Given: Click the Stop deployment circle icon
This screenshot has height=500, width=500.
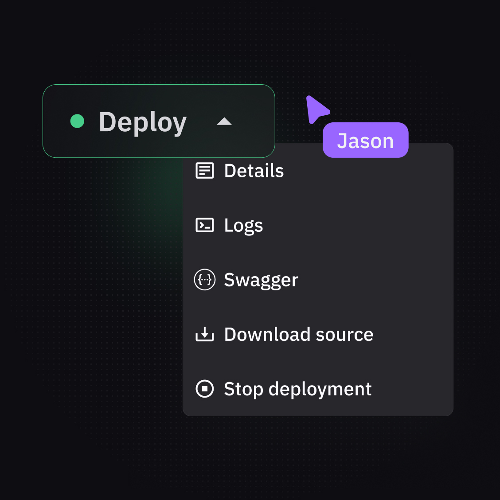Looking at the screenshot, I should tap(204, 389).
